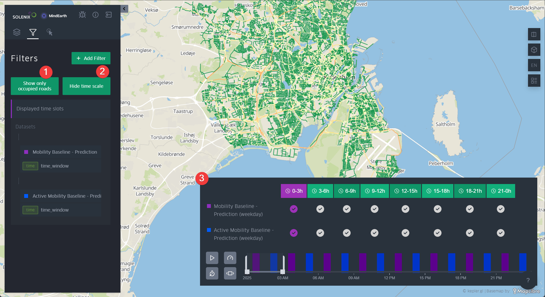Click the bug report icon
The image size is (545, 297).
click(82, 15)
